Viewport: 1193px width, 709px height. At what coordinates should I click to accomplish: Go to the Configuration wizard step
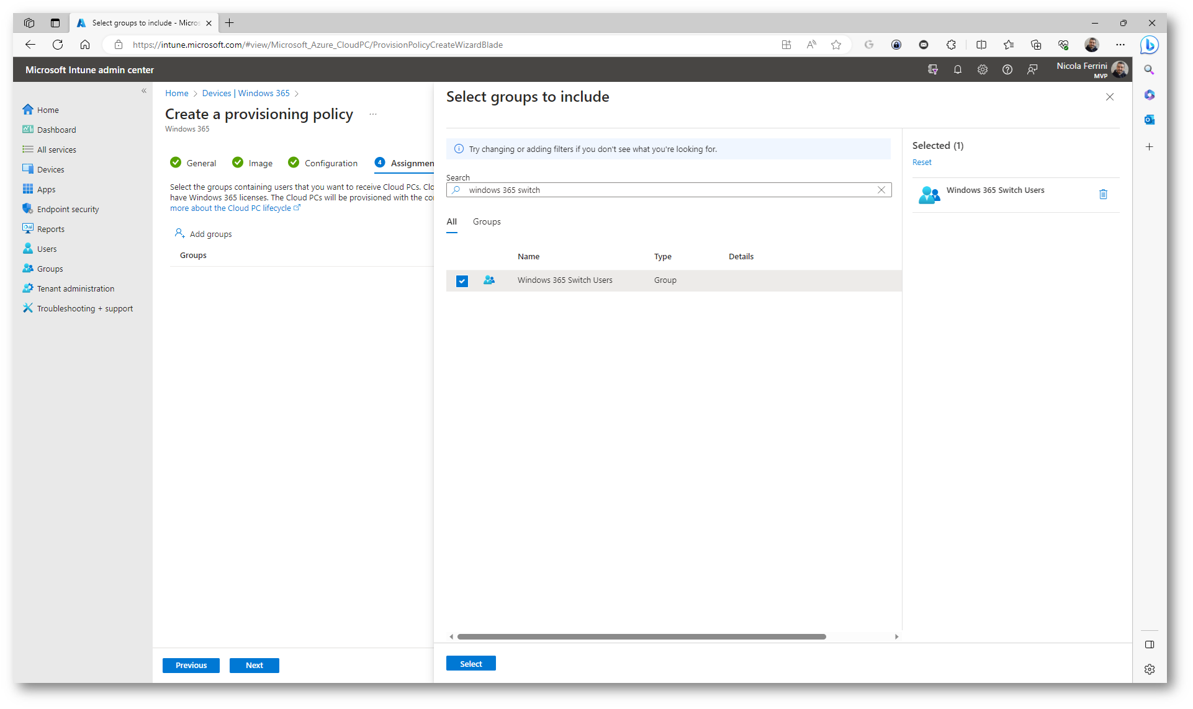[x=323, y=163]
